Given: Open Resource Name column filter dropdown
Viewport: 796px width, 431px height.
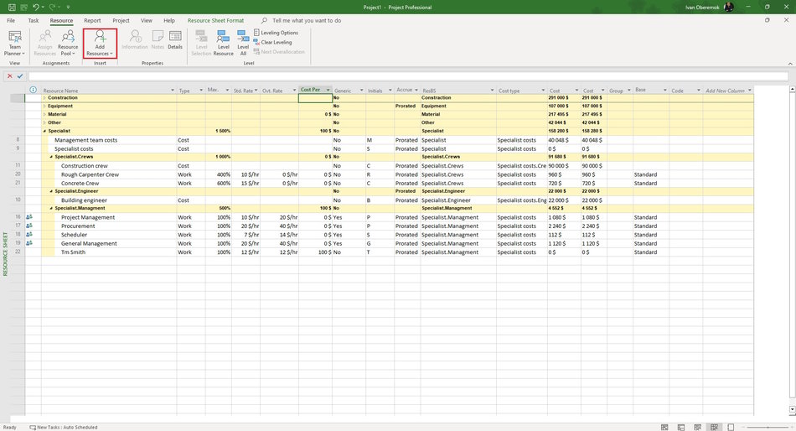Looking at the screenshot, I should (173, 91).
